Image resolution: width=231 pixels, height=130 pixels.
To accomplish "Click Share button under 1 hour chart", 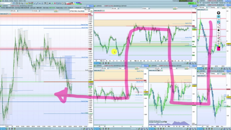I will (97, 129).
